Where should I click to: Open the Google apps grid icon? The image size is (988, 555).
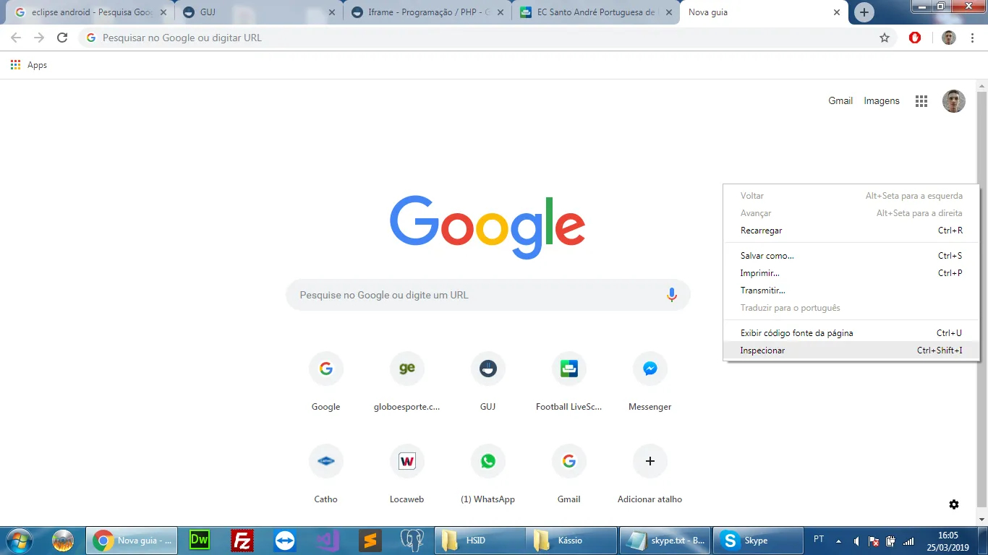(921, 101)
